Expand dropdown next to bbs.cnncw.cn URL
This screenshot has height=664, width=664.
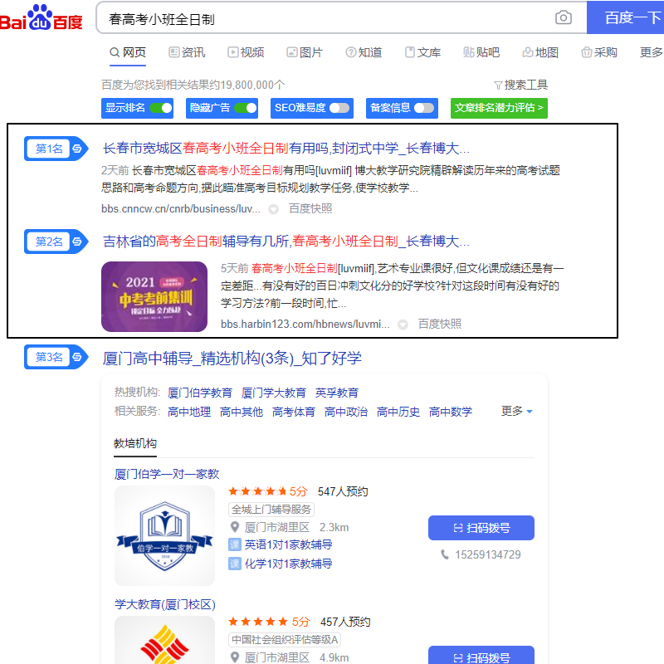click(x=274, y=209)
